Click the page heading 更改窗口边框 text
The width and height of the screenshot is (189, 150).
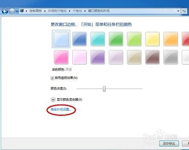91,24
